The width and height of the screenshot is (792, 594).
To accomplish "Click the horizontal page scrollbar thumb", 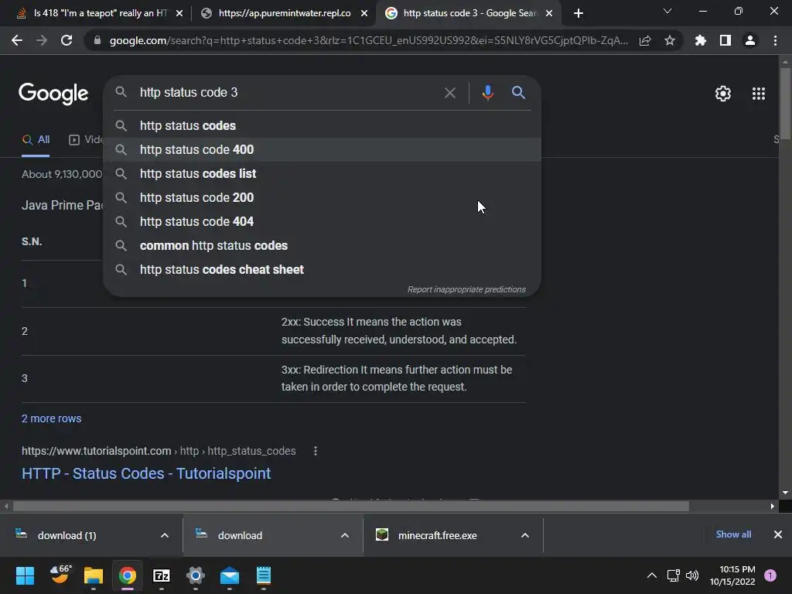I will [x=351, y=506].
